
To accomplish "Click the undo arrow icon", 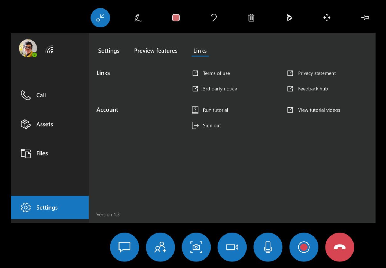I will tap(214, 18).
